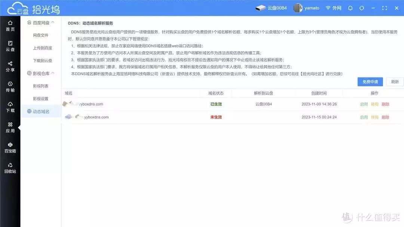Click 删除 for the 2023-11-09 domain

click(x=385, y=104)
